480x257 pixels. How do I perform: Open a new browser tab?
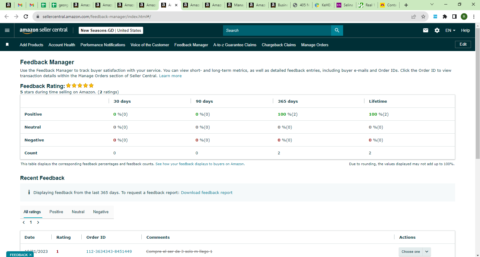(x=406, y=5)
